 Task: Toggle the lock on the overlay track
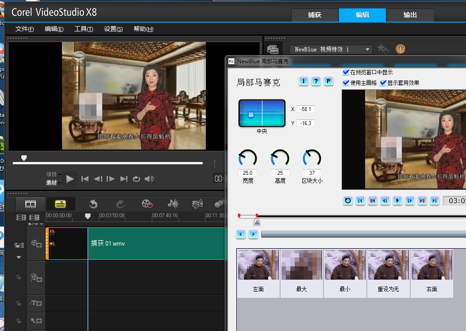(x=19, y=277)
